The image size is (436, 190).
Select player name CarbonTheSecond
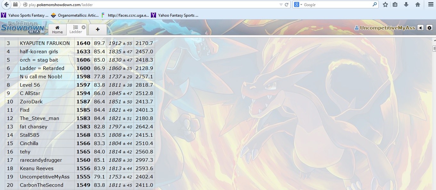coord(42,185)
